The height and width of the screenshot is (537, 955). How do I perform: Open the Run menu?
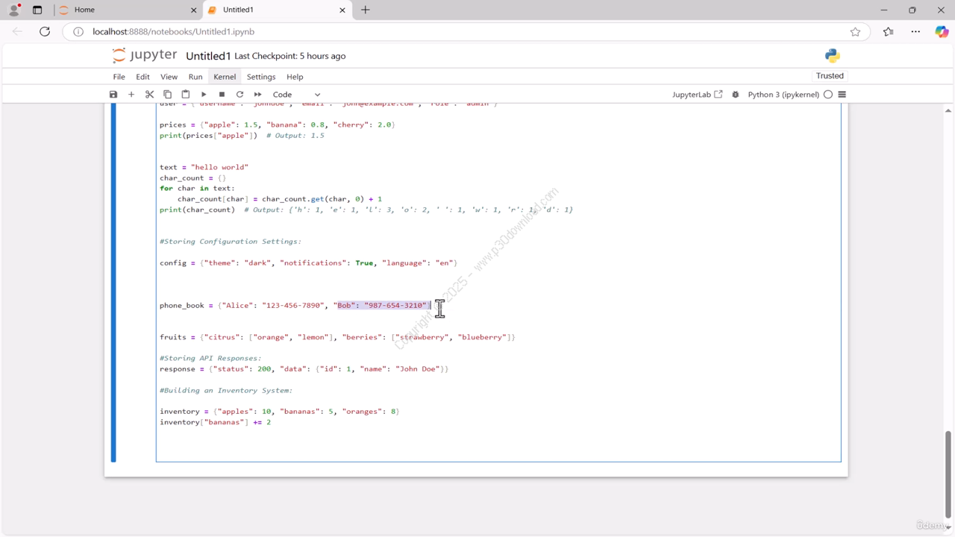[195, 77]
